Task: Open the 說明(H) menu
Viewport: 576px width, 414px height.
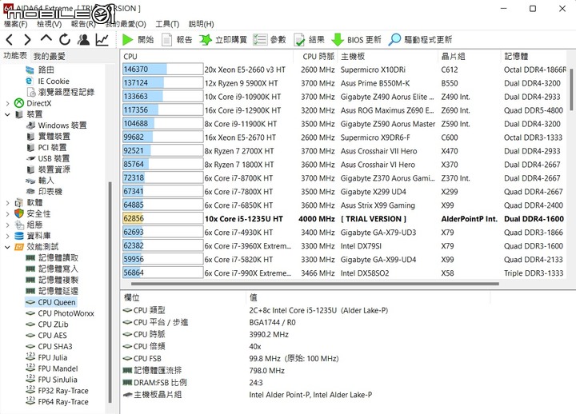Action: coord(202,24)
